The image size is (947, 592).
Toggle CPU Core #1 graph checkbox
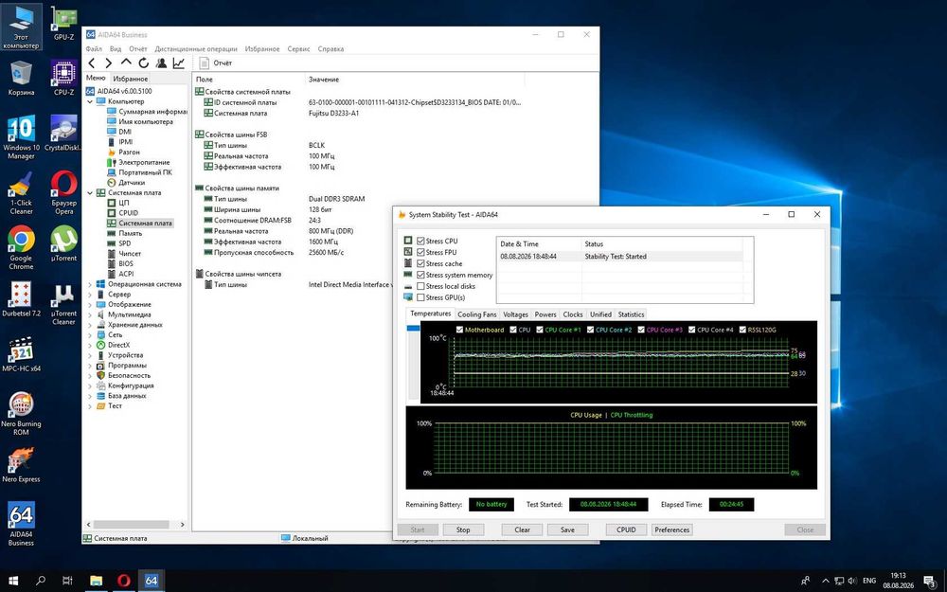(540, 330)
